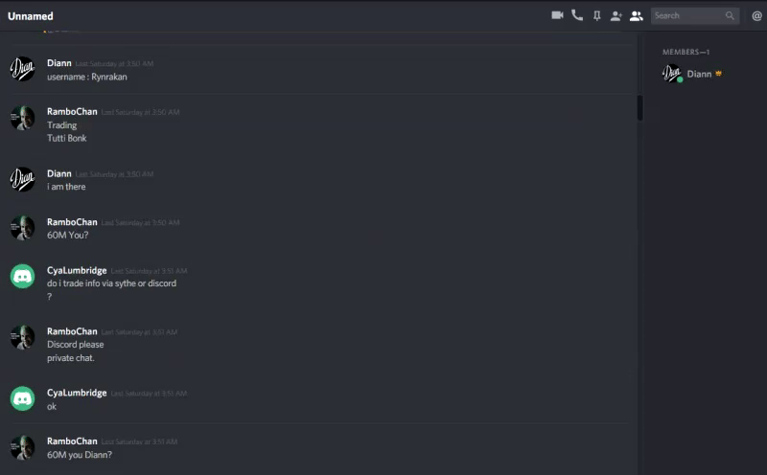Click the chat scrollbar thumb

coord(639,108)
